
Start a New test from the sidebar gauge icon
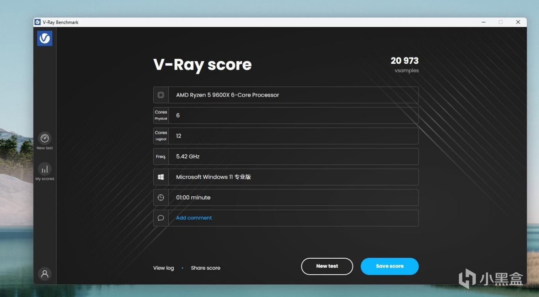(45, 138)
